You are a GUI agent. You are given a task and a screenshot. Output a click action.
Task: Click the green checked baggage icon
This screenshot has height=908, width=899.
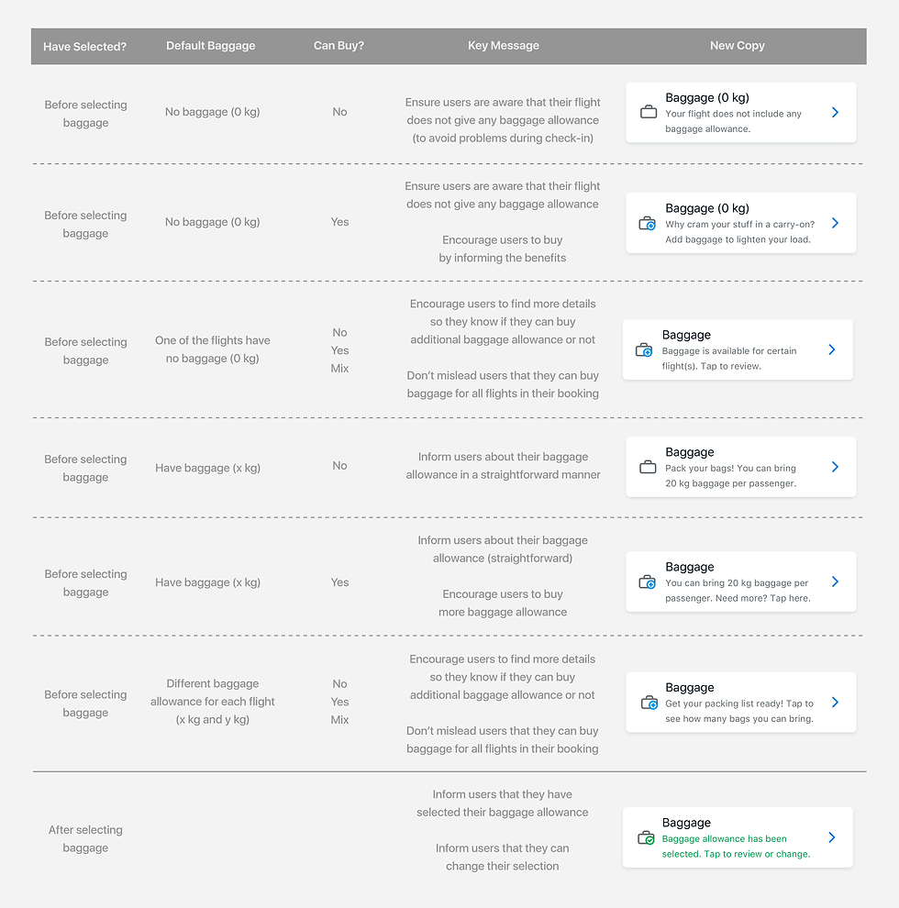coord(646,838)
